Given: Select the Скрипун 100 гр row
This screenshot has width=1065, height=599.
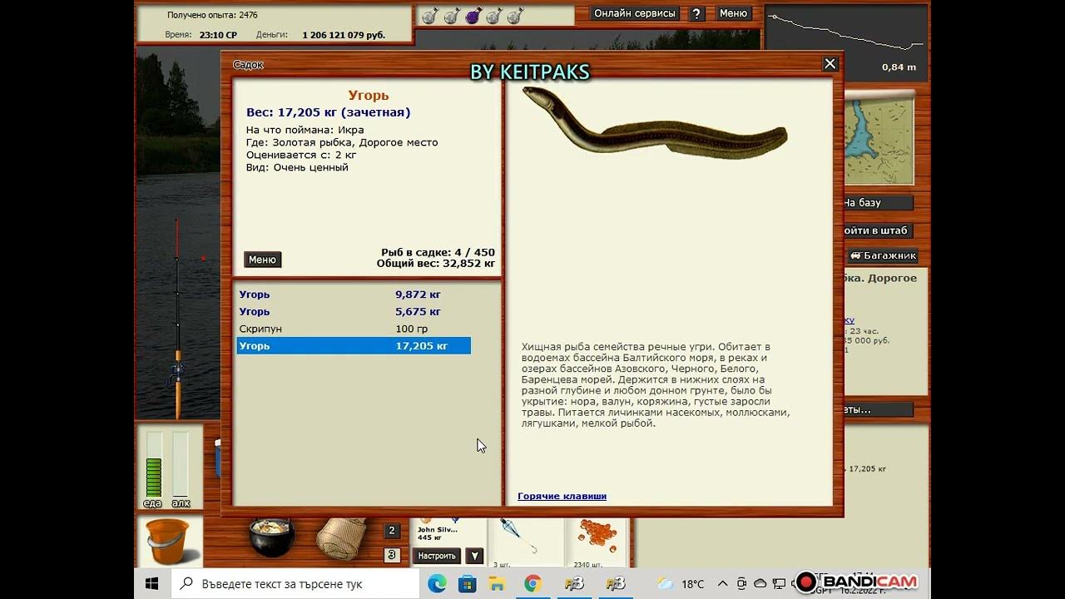Looking at the screenshot, I should [x=354, y=329].
